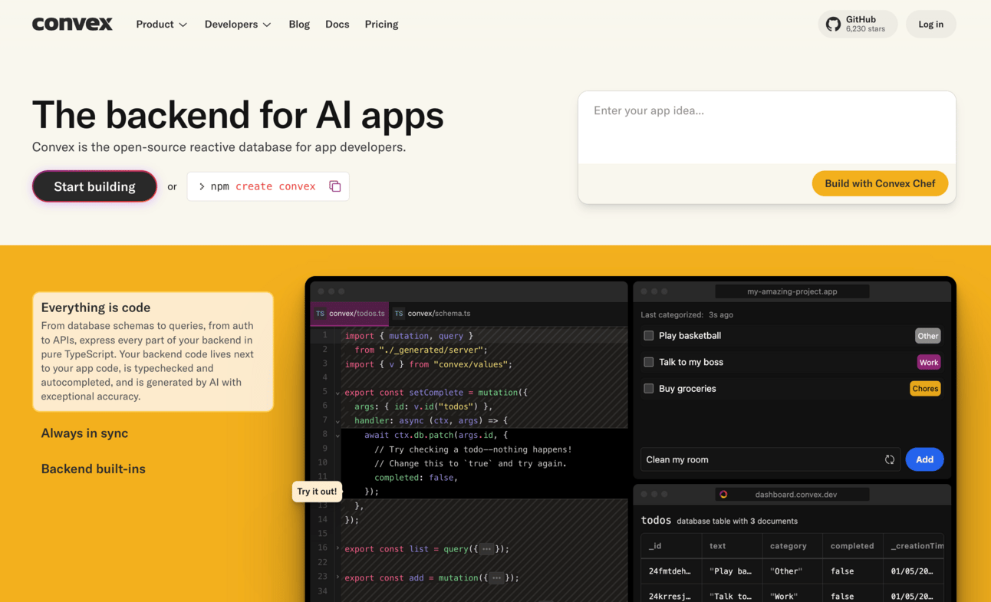Click the Other category tag

pyautogui.click(x=928, y=336)
